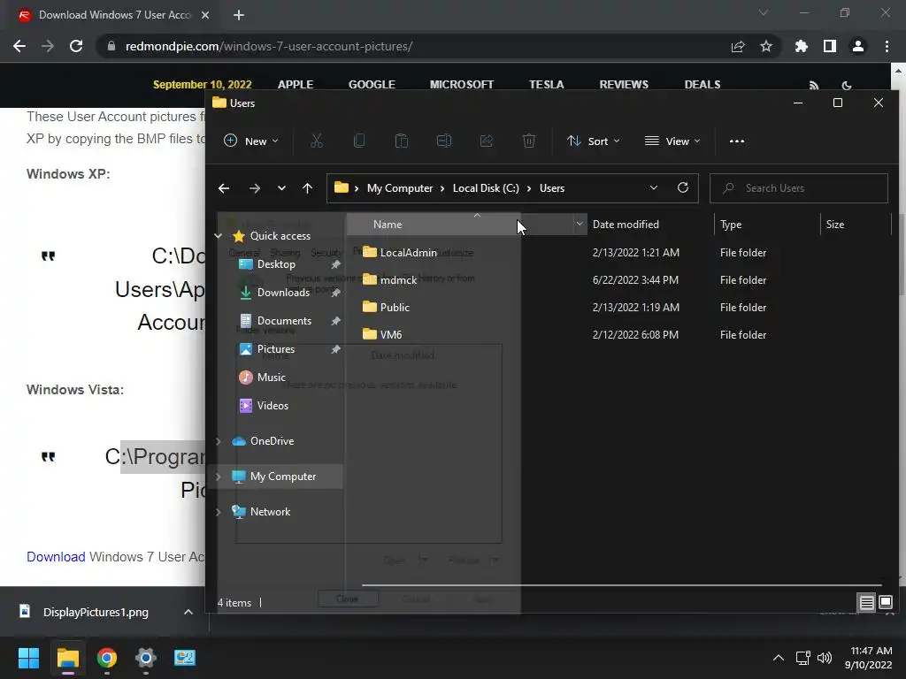Click the Share icon in Explorer toolbar
Screen dimensions: 906x679
[x=487, y=141]
